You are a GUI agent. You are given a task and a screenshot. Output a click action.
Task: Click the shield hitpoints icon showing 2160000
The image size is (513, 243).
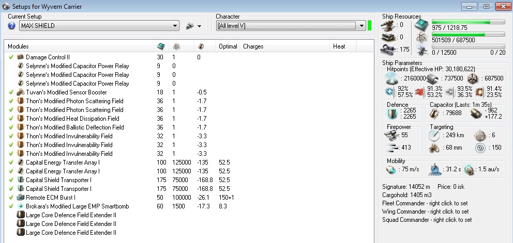pos(392,79)
